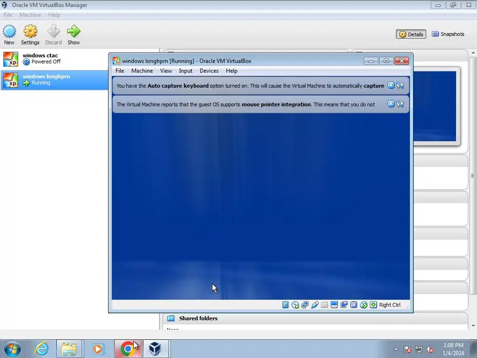
Task: Click the mouse pointer integration message text
Action: coord(246,104)
